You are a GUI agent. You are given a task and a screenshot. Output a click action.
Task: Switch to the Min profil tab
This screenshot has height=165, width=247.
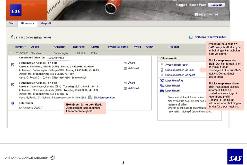point(46,23)
